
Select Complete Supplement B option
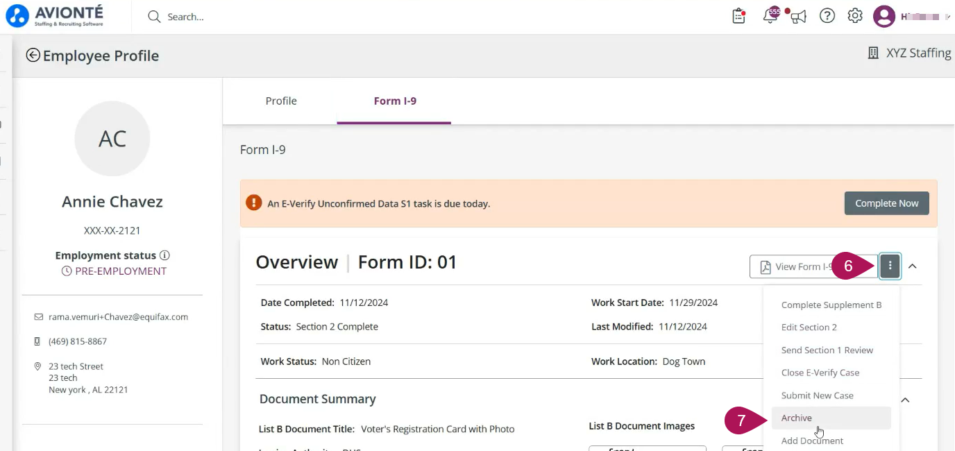(x=831, y=305)
